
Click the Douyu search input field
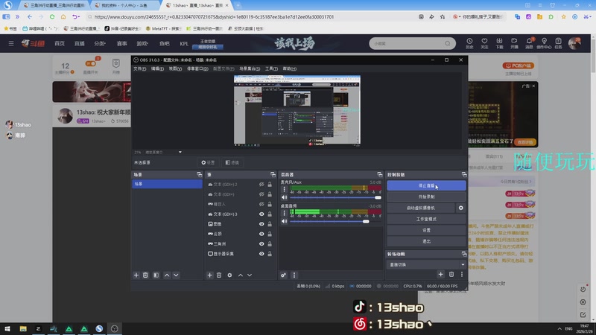click(408, 43)
